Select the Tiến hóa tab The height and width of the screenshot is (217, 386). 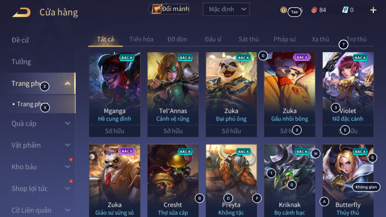(141, 39)
